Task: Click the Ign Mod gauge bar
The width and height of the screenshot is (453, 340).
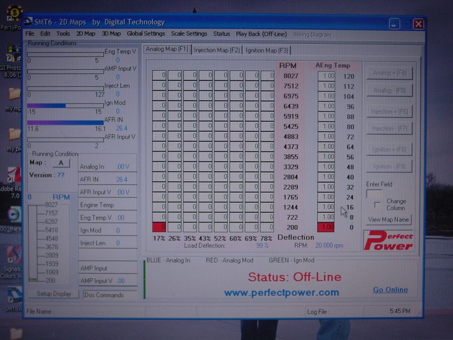Action: [65, 105]
